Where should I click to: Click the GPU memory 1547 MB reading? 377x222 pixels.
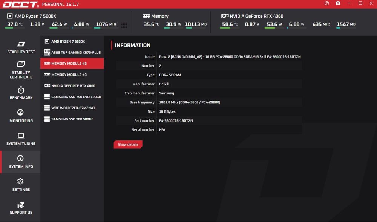pyautogui.click(x=346, y=24)
